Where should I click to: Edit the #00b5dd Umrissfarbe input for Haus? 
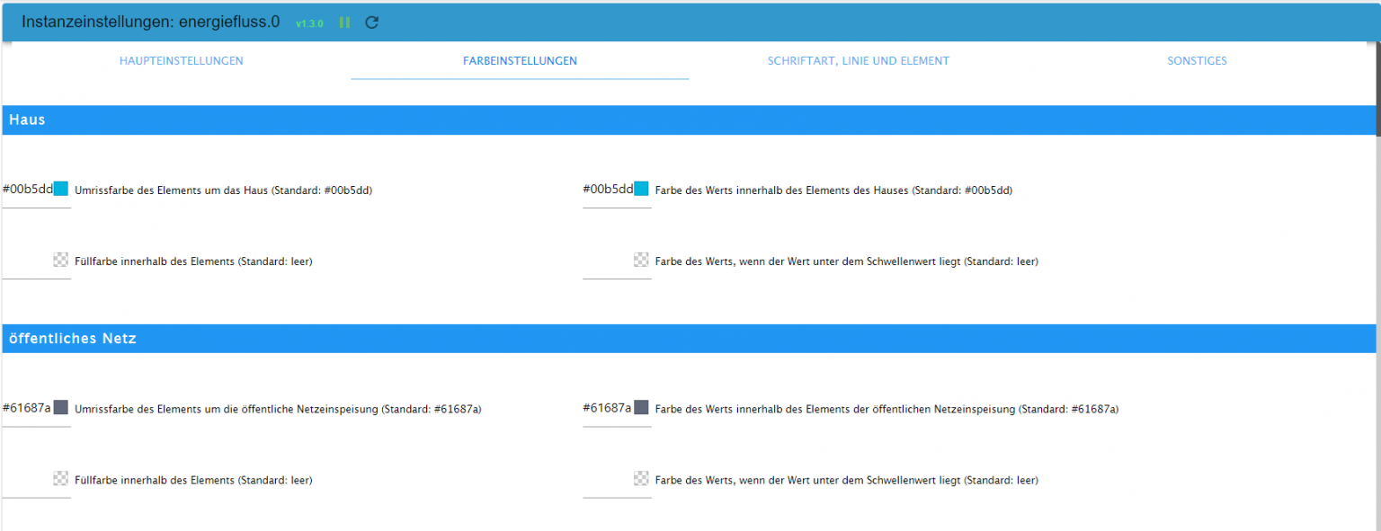pos(27,190)
